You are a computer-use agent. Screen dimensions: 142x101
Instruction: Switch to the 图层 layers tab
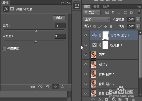(87, 7)
